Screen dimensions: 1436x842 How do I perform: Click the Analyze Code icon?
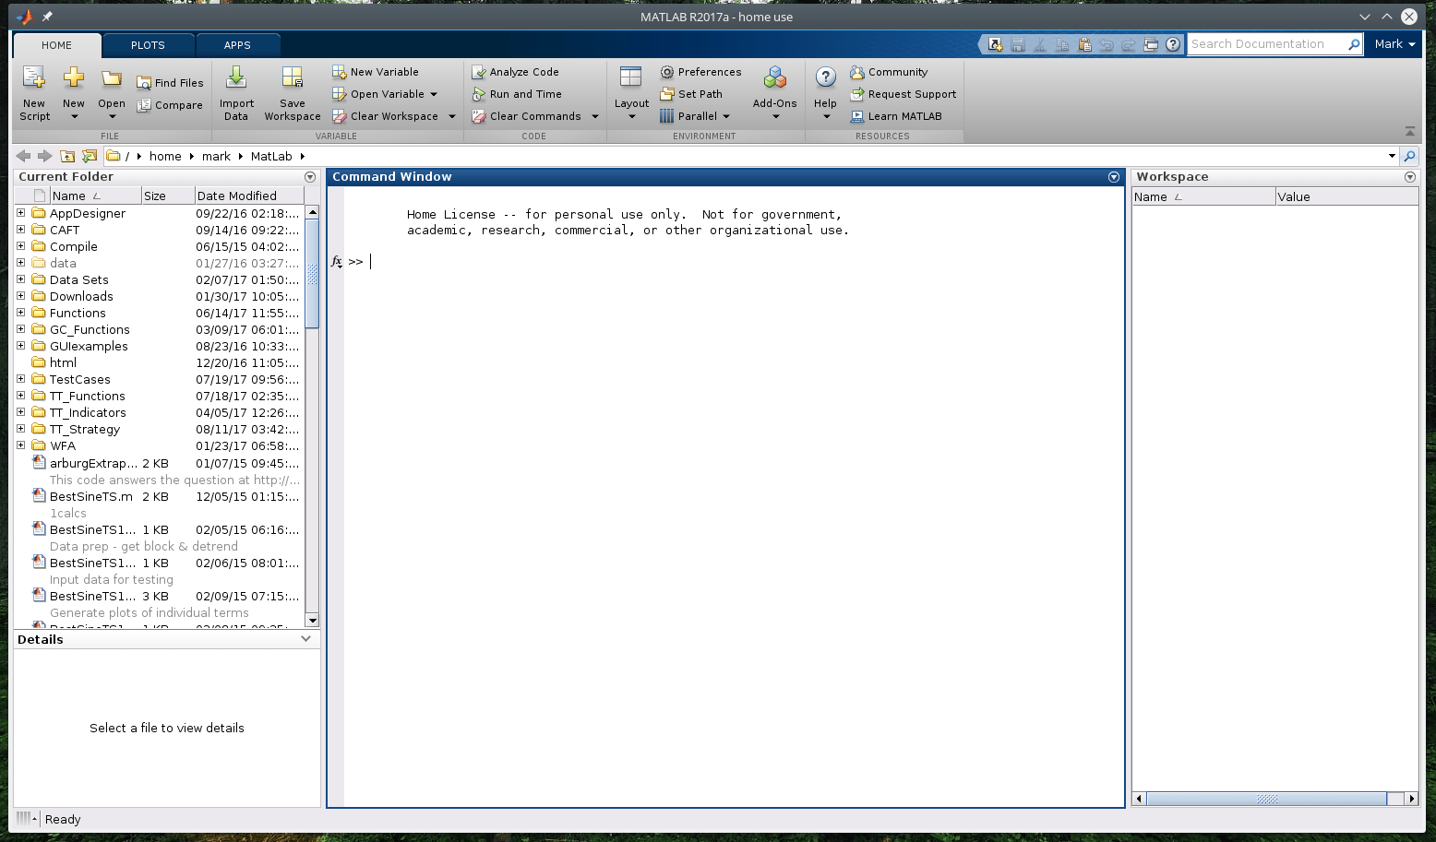click(x=478, y=71)
